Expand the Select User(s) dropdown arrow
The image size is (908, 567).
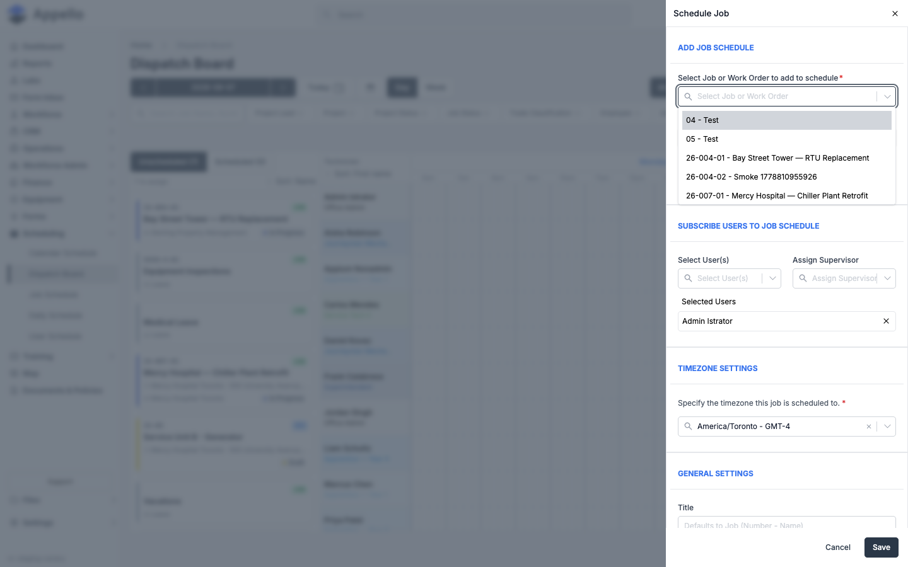point(772,278)
